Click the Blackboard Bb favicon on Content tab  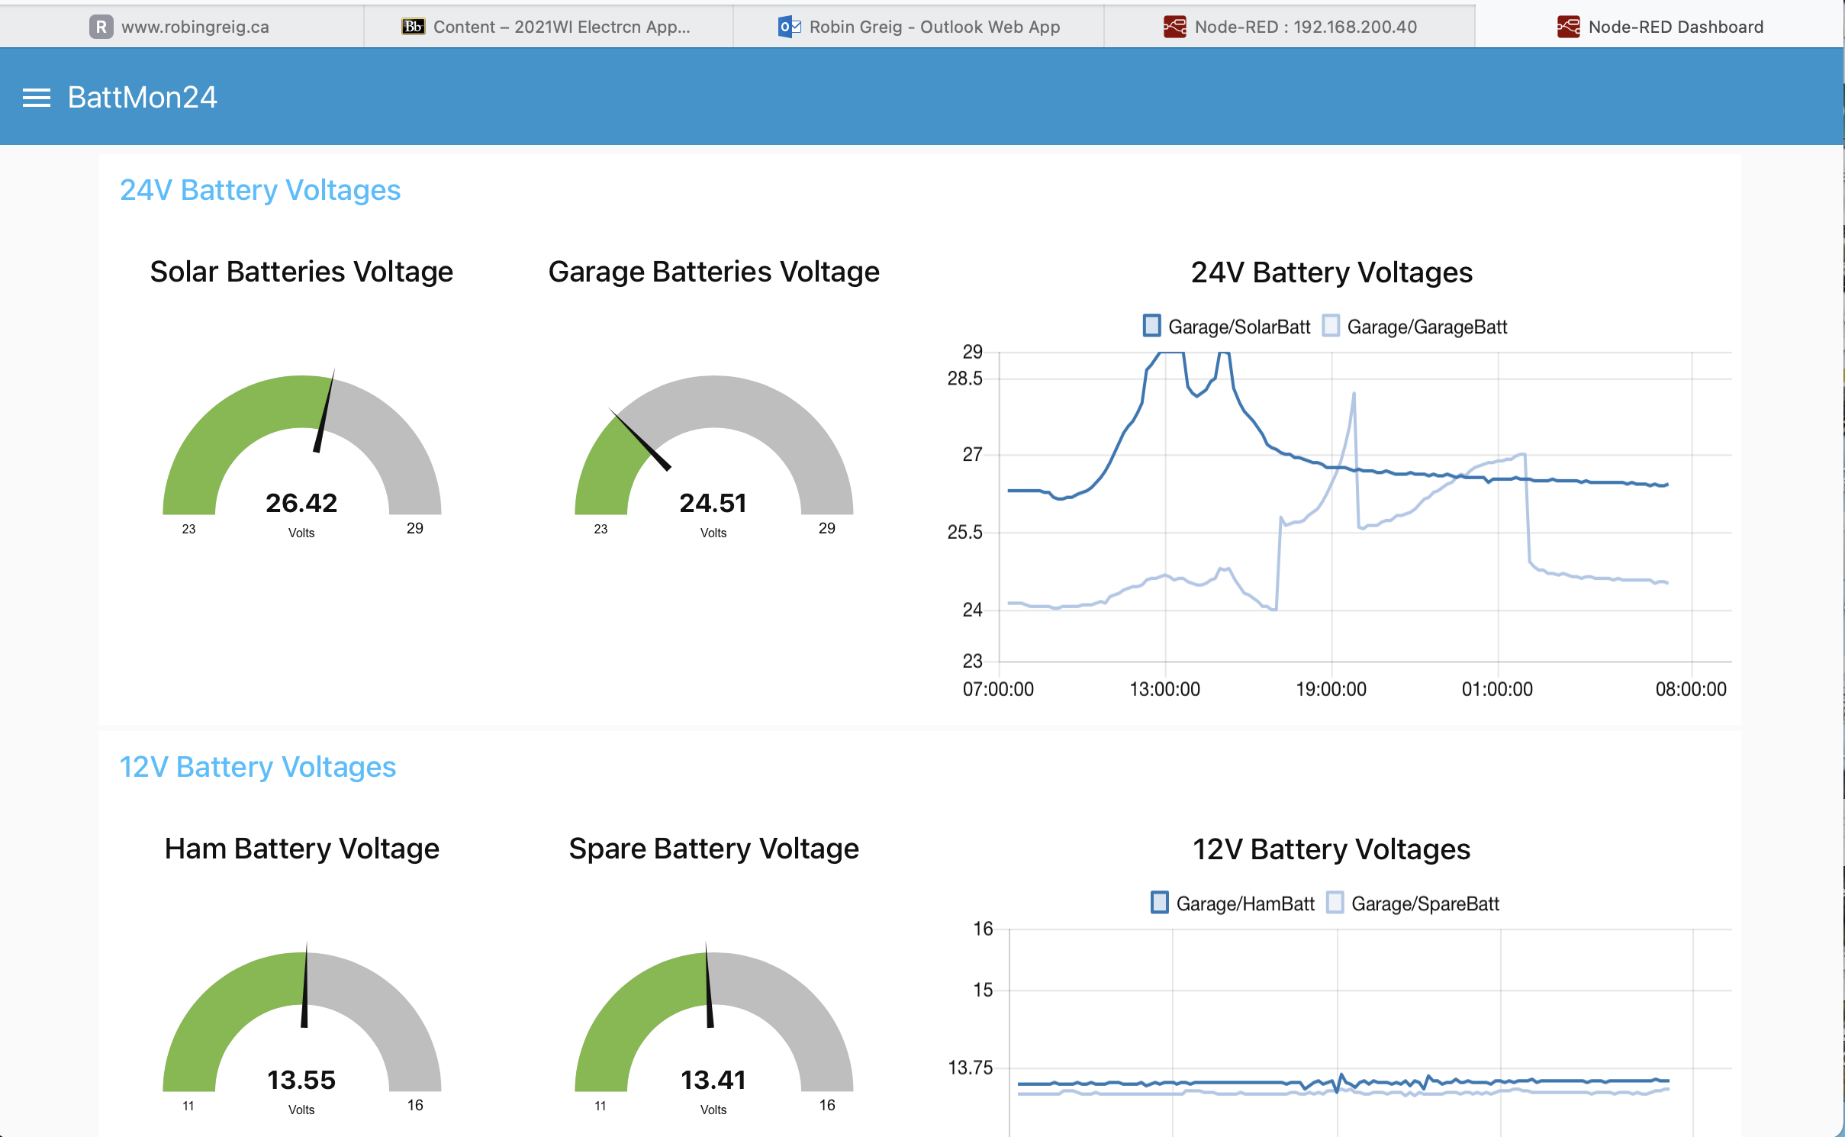(x=413, y=27)
